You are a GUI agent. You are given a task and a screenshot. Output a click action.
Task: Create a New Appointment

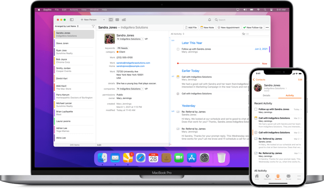point(228,27)
